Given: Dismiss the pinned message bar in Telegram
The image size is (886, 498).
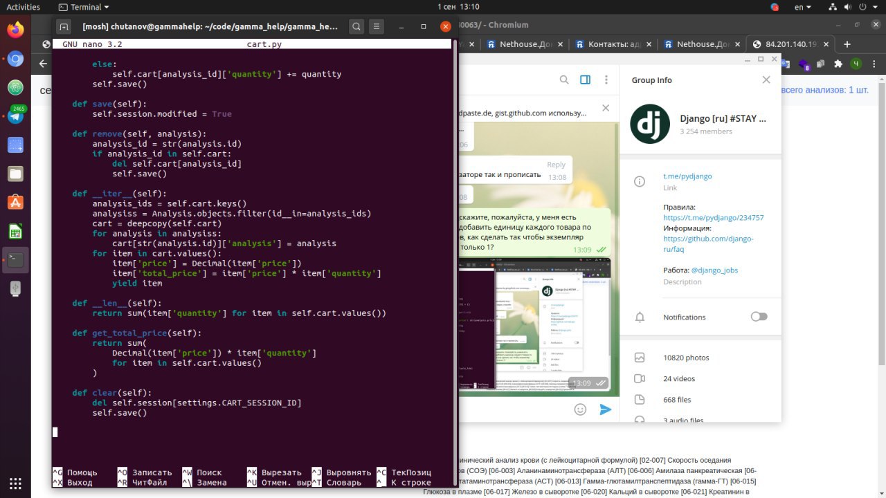Looking at the screenshot, I should point(606,108).
